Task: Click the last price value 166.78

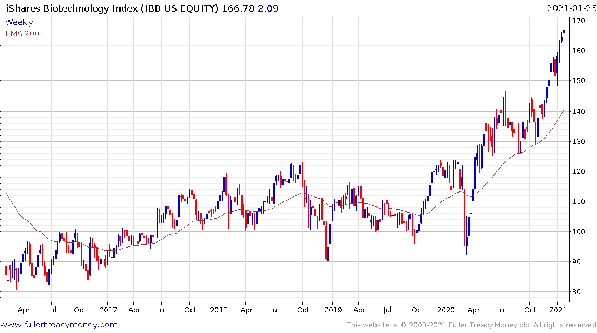Action: (238, 8)
